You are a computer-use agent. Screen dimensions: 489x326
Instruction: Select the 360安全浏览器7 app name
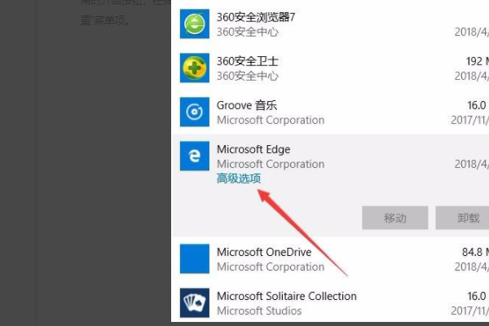(x=256, y=17)
